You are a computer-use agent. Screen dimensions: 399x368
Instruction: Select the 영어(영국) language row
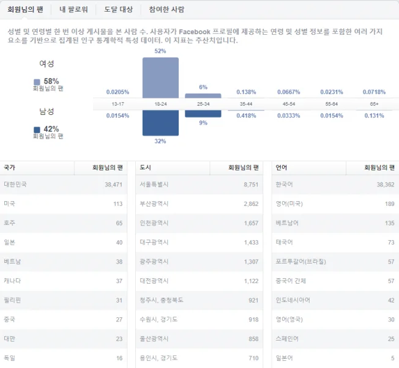click(x=335, y=320)
